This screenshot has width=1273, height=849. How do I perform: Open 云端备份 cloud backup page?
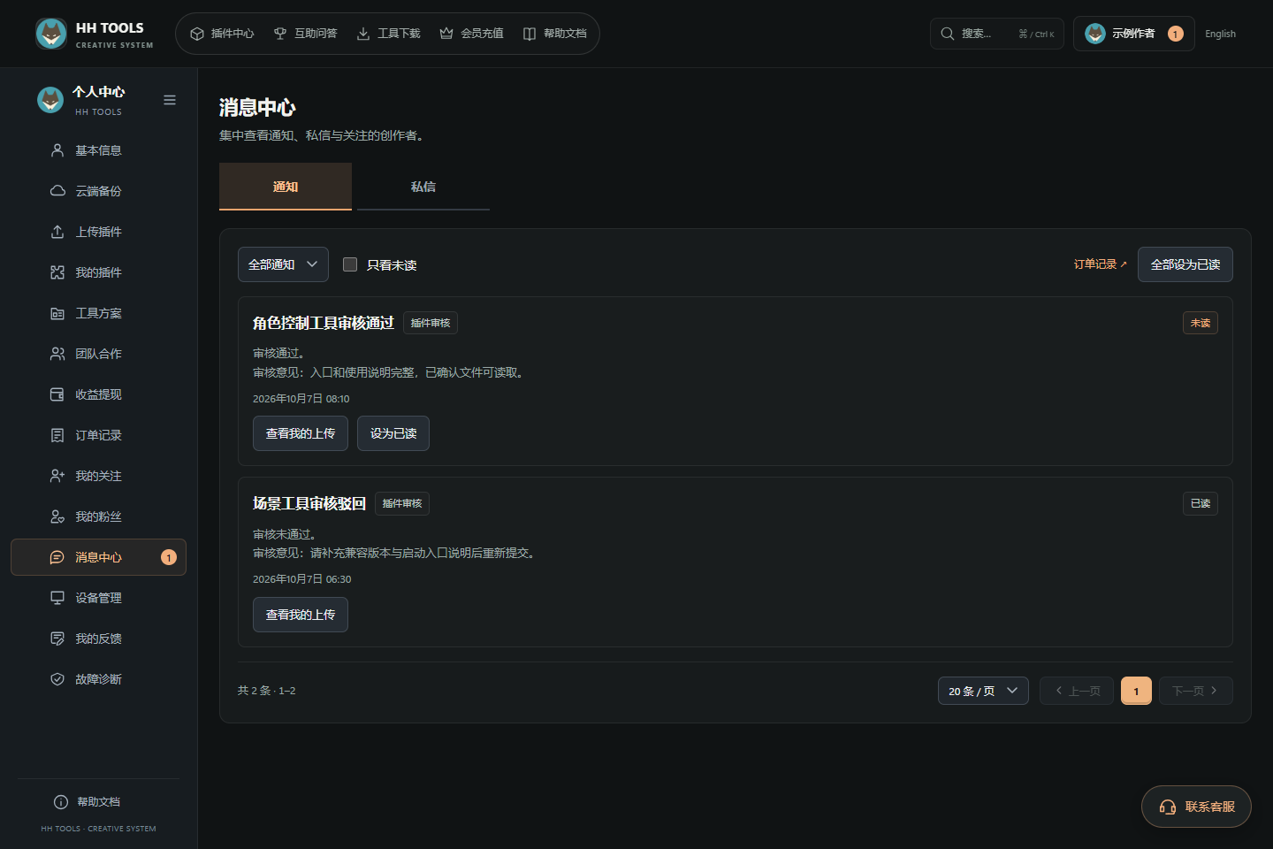[x=98, y=191]
